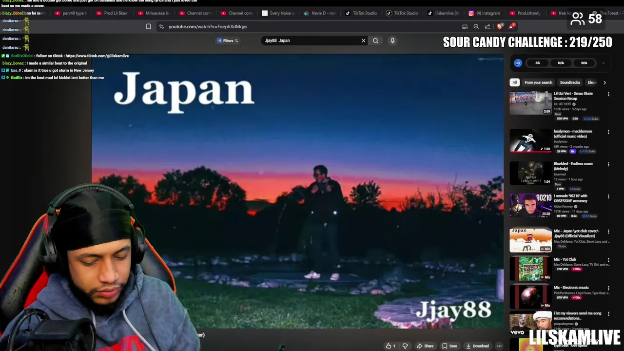Switch to 'Every Noise' browser tab
The image size is (624, 351).
click(x=278, y=13)
